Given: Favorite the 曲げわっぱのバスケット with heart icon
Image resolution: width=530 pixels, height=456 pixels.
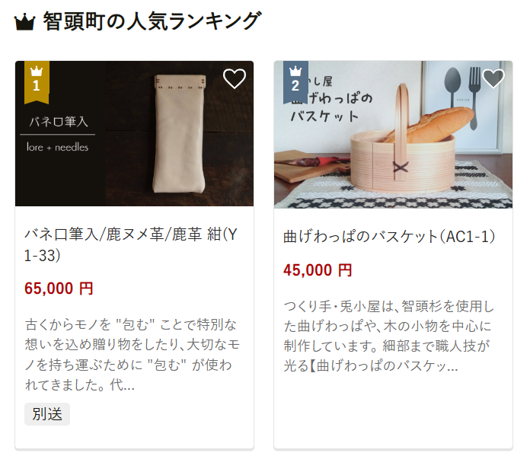Looking at the screenshot, I should [493, 78].
